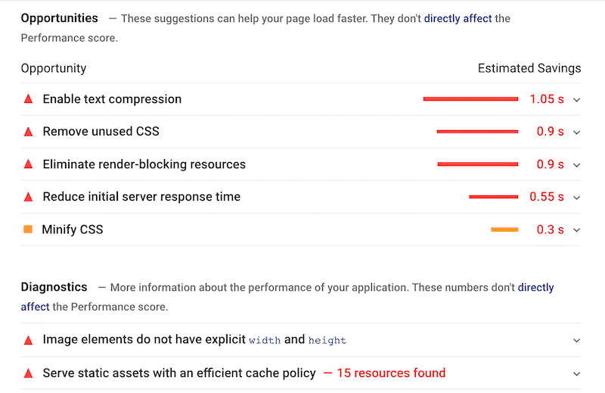Expand Eliminate render-blocking resources chevron
Viewport: 605px width, 393px height.
click(x=577, y=164)
